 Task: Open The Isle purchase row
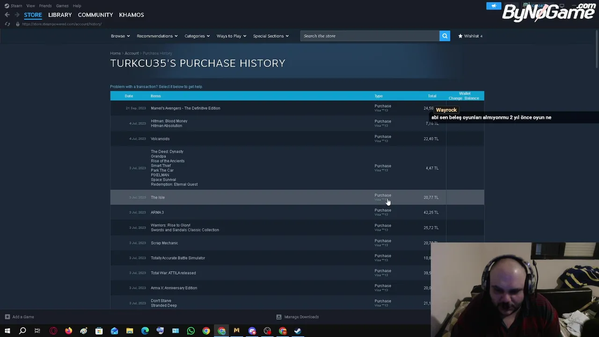click(297, 198)
